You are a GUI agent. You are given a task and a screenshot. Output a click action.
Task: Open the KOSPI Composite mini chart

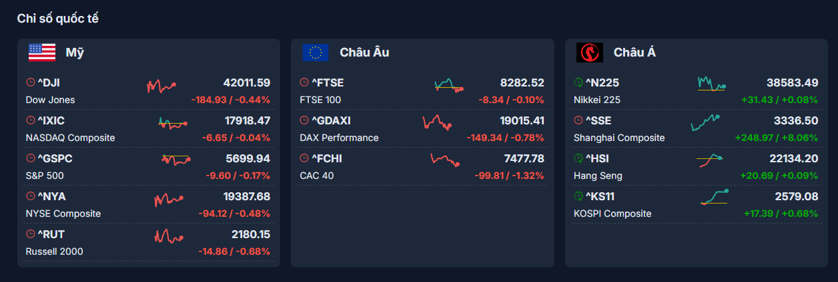coord(714,197)
